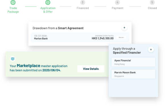Click the step 1 circle icon

[x=13, y=2]
